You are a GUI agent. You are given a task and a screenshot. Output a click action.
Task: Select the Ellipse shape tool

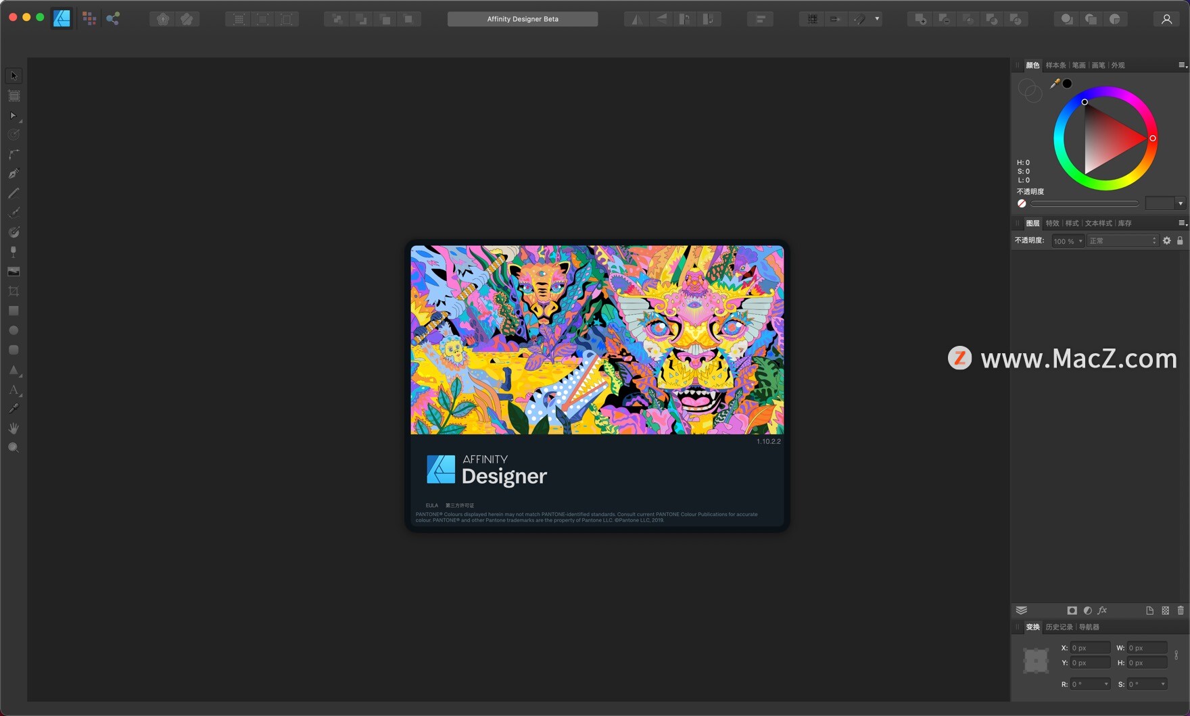click(14, 330)
